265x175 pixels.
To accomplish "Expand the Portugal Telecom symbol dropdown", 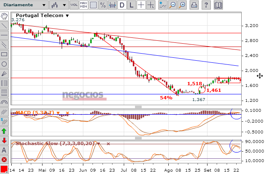I will (x=67, y=15).
